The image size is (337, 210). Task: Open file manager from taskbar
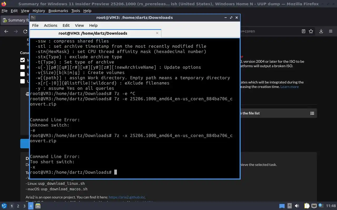(38, 206)
